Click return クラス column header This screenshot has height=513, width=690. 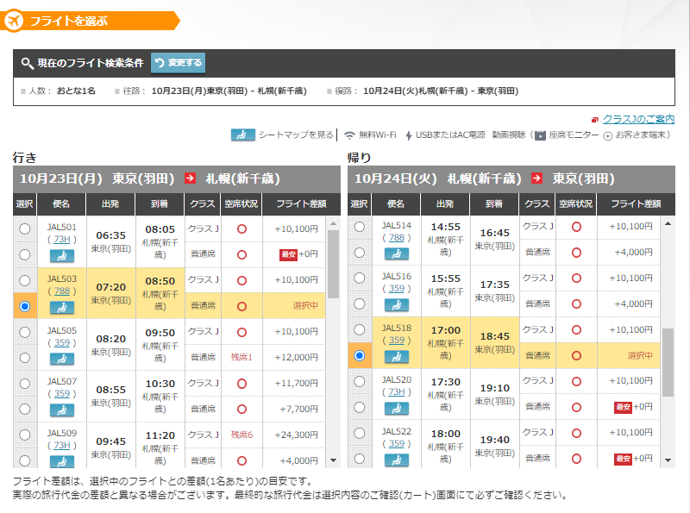[x=536, y=204]
